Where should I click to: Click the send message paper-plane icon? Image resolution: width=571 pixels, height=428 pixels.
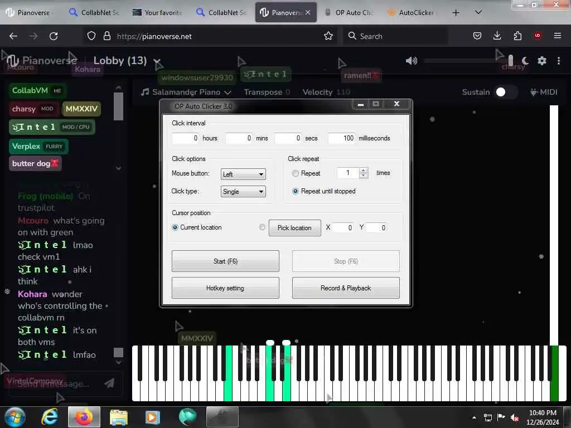point(109,383)
